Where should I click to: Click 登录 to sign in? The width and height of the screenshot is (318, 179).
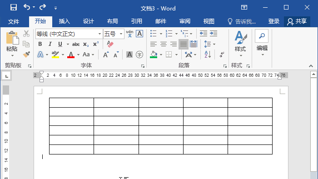pyautogui.click(x=274, y=21)
